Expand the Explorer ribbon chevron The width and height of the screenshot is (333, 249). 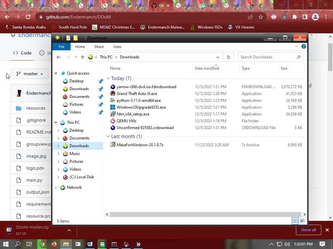(x=297, y=46)
